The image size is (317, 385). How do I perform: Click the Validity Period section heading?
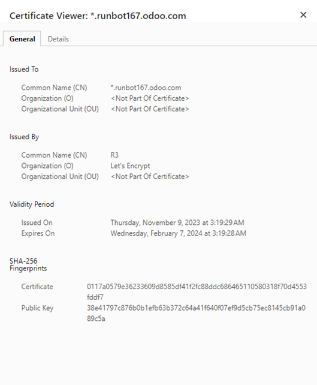(32, 204)
